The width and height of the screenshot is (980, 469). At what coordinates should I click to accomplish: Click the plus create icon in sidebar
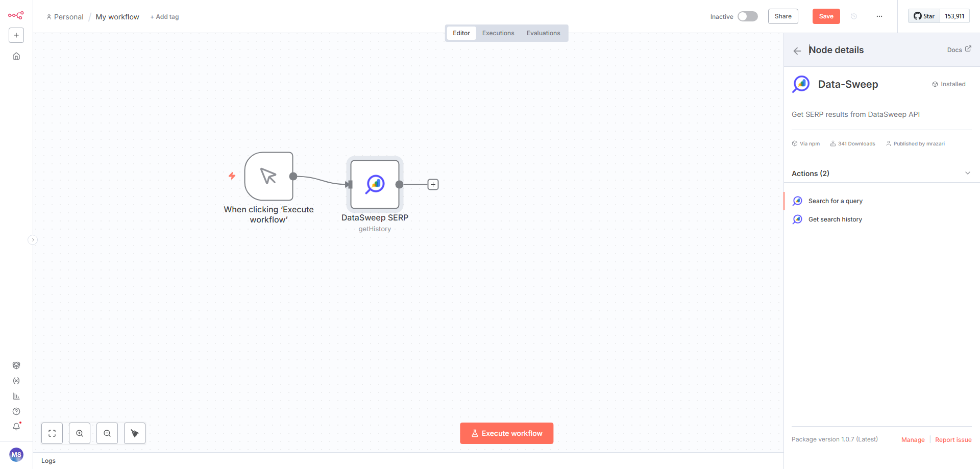coord(16,35)
